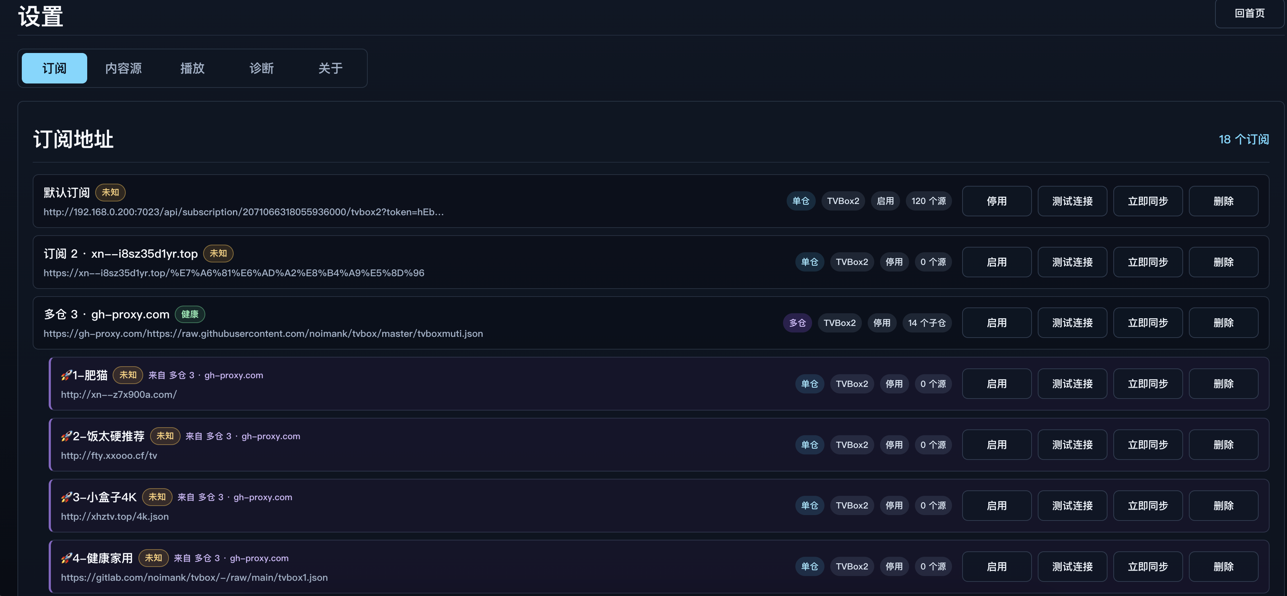Delete the 1-肥猫 subscription
This screenshot has width=1287, height=596.
(x=1223, y=384)
